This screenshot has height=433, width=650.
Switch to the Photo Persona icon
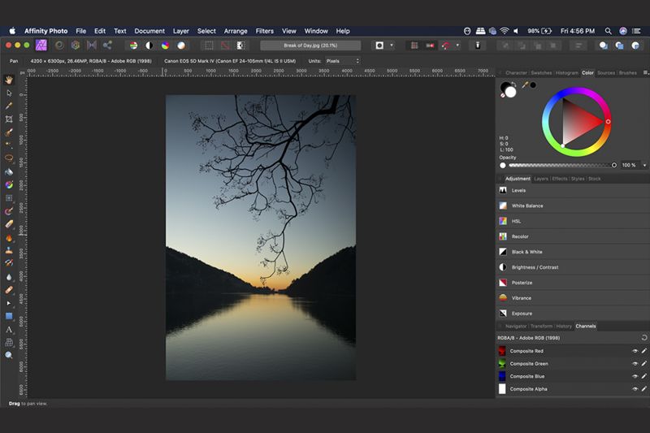click(x=41, y=45)
